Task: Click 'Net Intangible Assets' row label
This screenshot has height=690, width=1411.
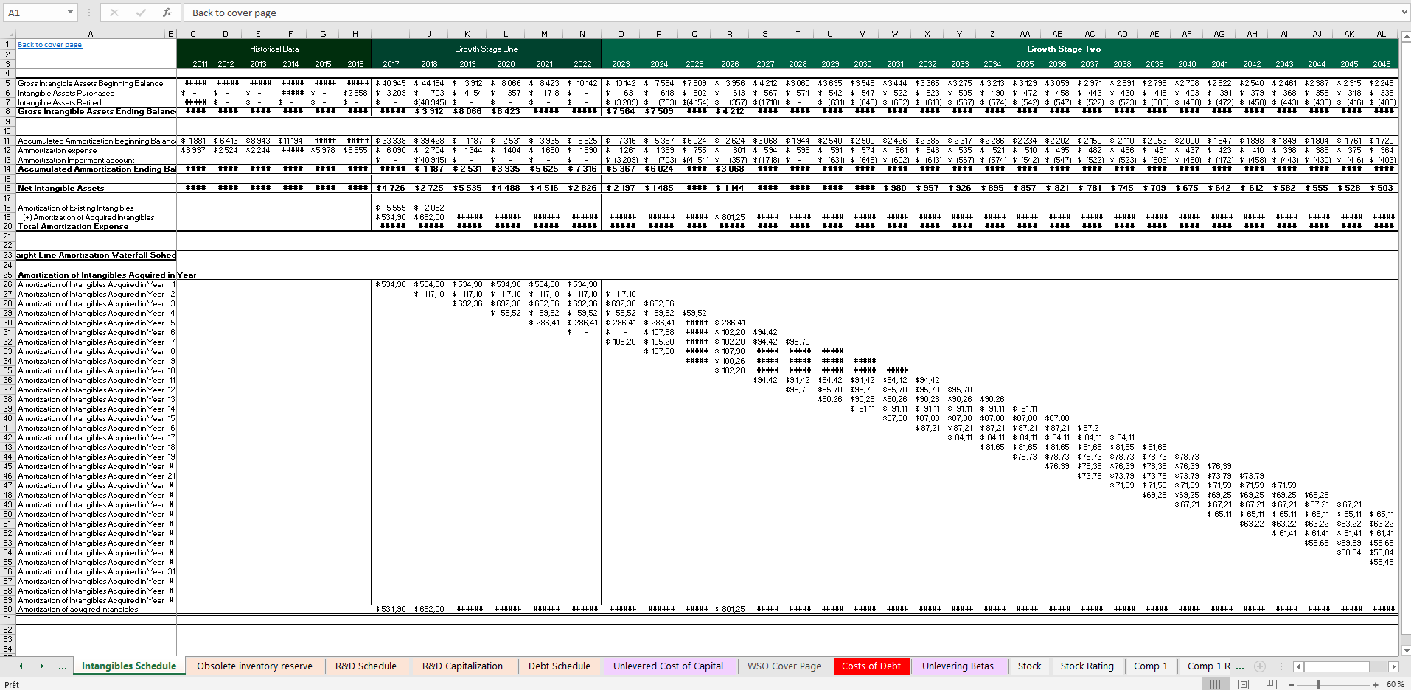Action: coord(61,188)
